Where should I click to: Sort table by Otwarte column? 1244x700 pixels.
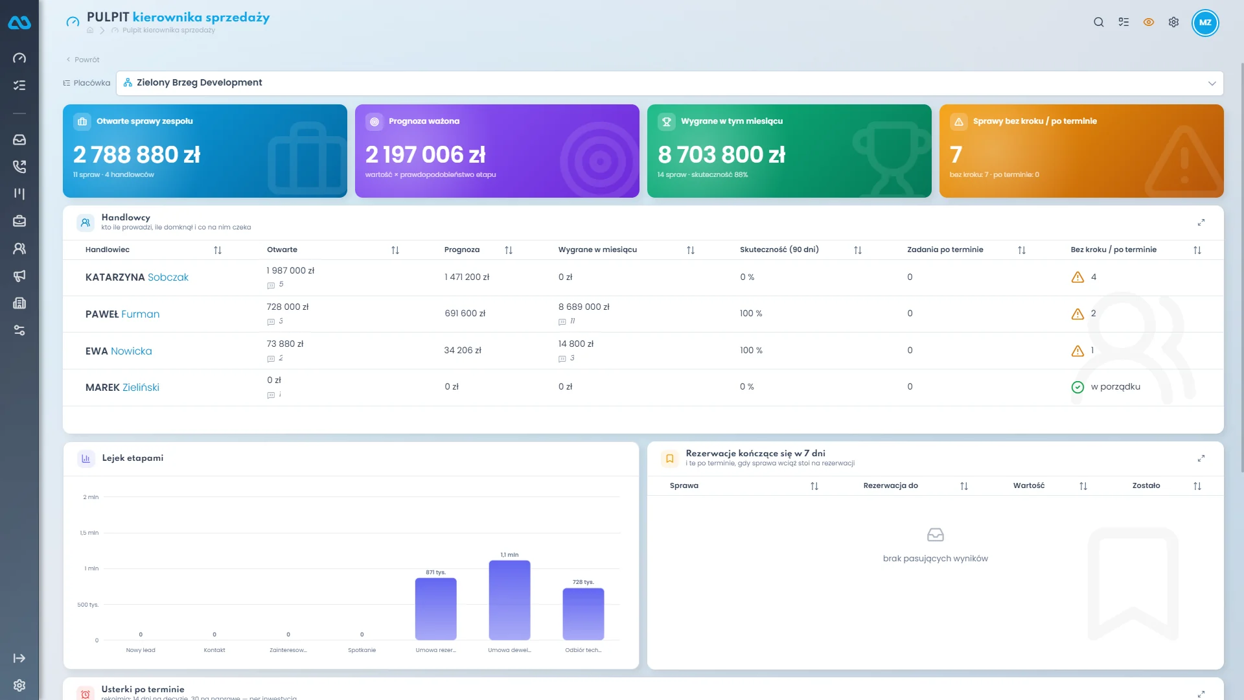coord(395,250)
